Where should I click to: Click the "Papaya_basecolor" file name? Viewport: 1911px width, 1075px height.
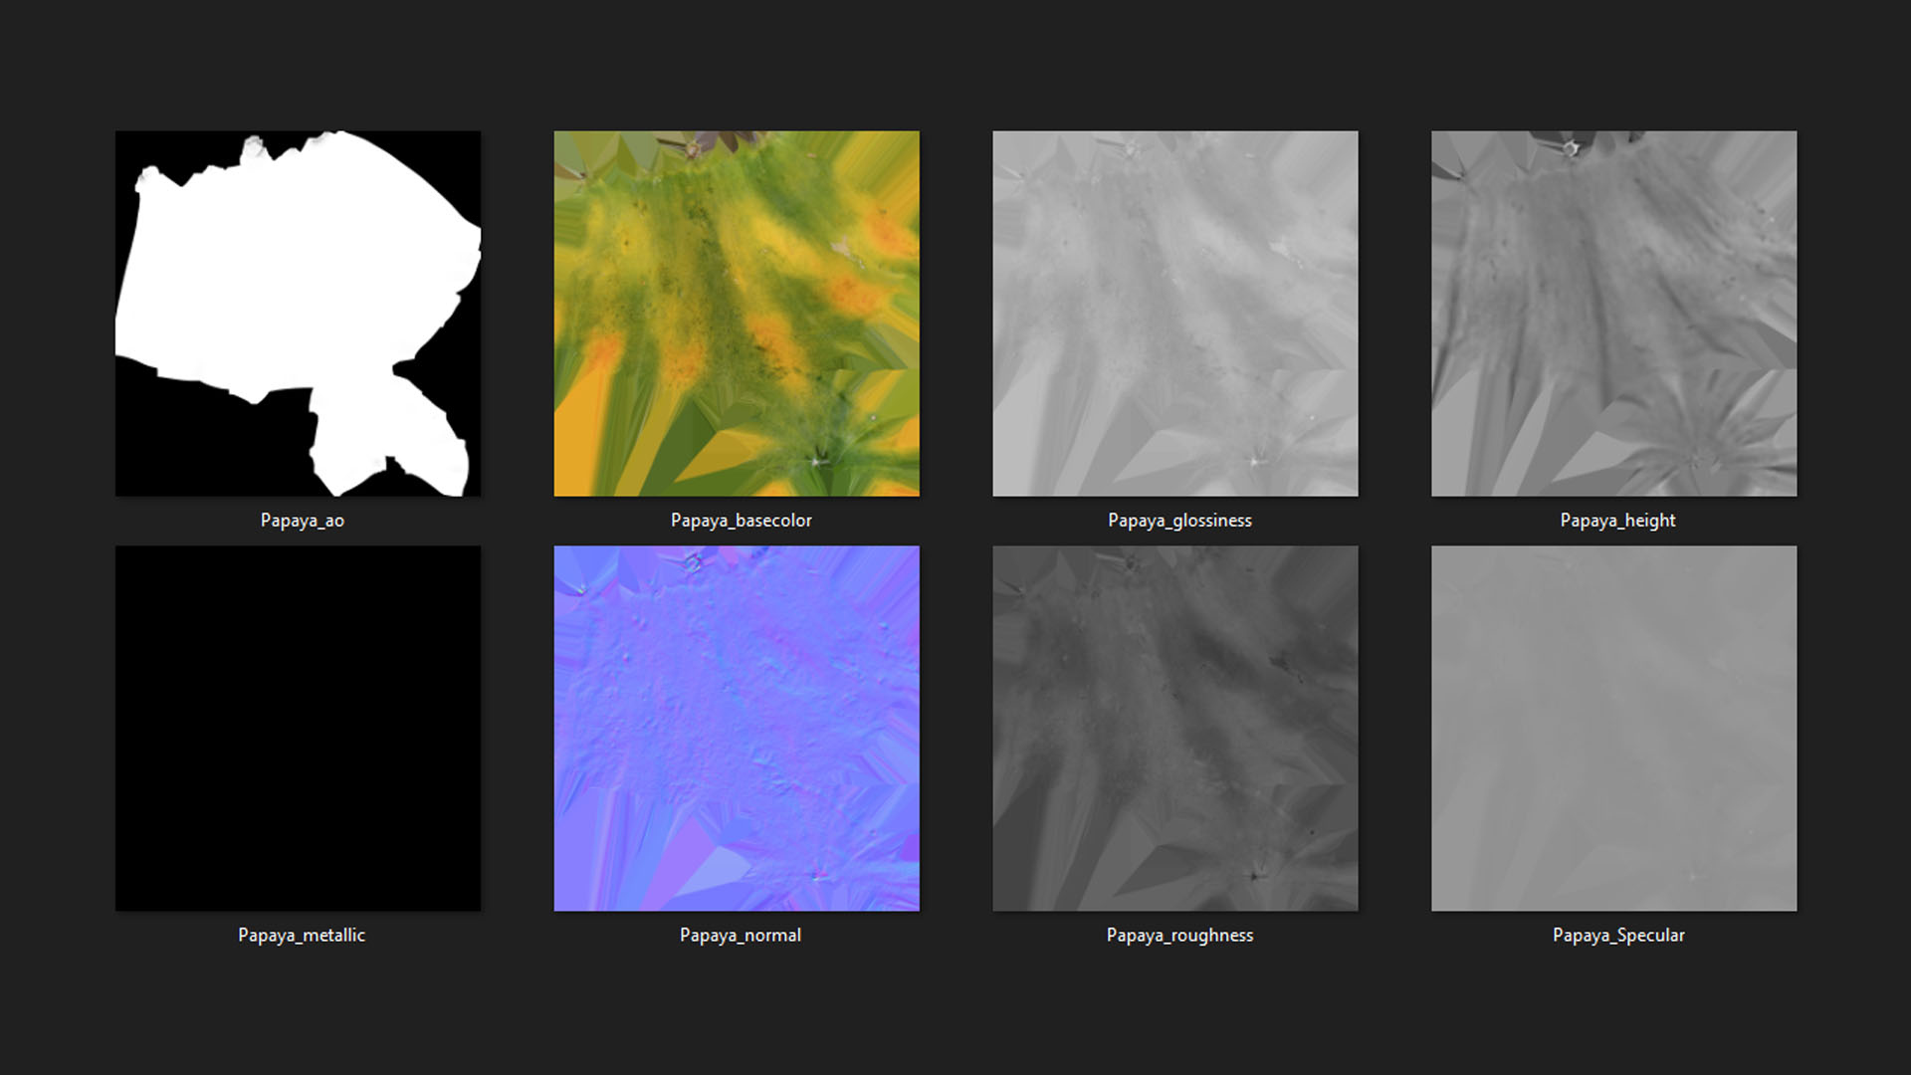[x=742, y=521]
